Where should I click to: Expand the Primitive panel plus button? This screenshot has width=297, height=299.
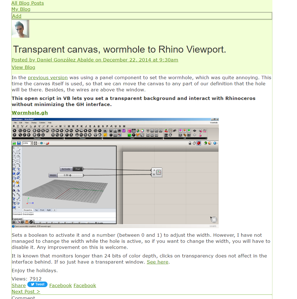[x=101, y=138]
